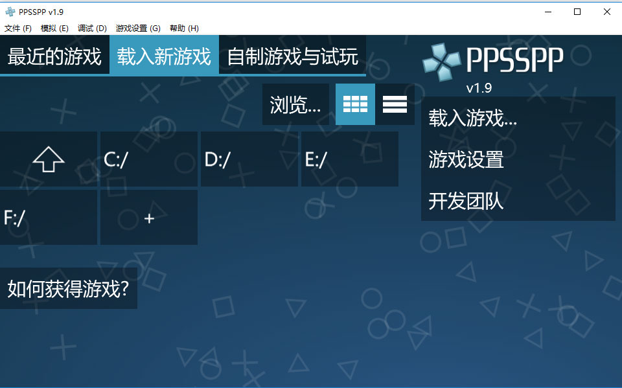Open 自制游戏与试玩 tab

click(x=293, y=56)
